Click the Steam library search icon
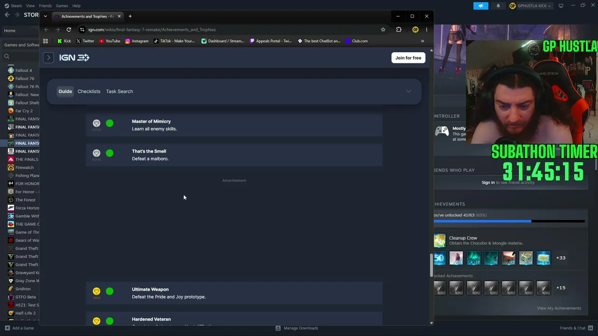The height and width of the screenshot is (336, 598). [7, 56]
